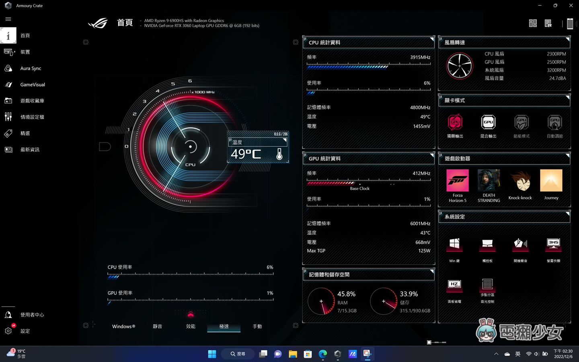
Task: Open the mobile app pairing icon top right
Action: (x=570, y=23)
